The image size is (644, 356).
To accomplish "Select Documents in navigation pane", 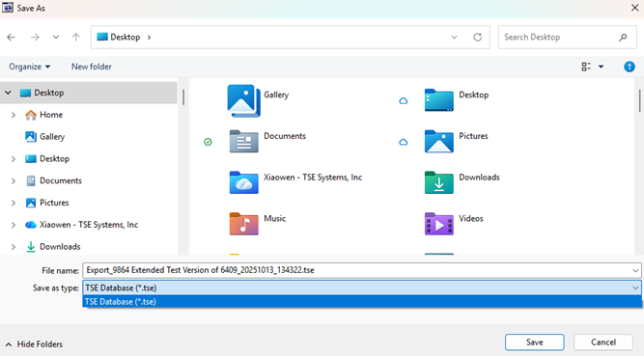I will point(61,180).
